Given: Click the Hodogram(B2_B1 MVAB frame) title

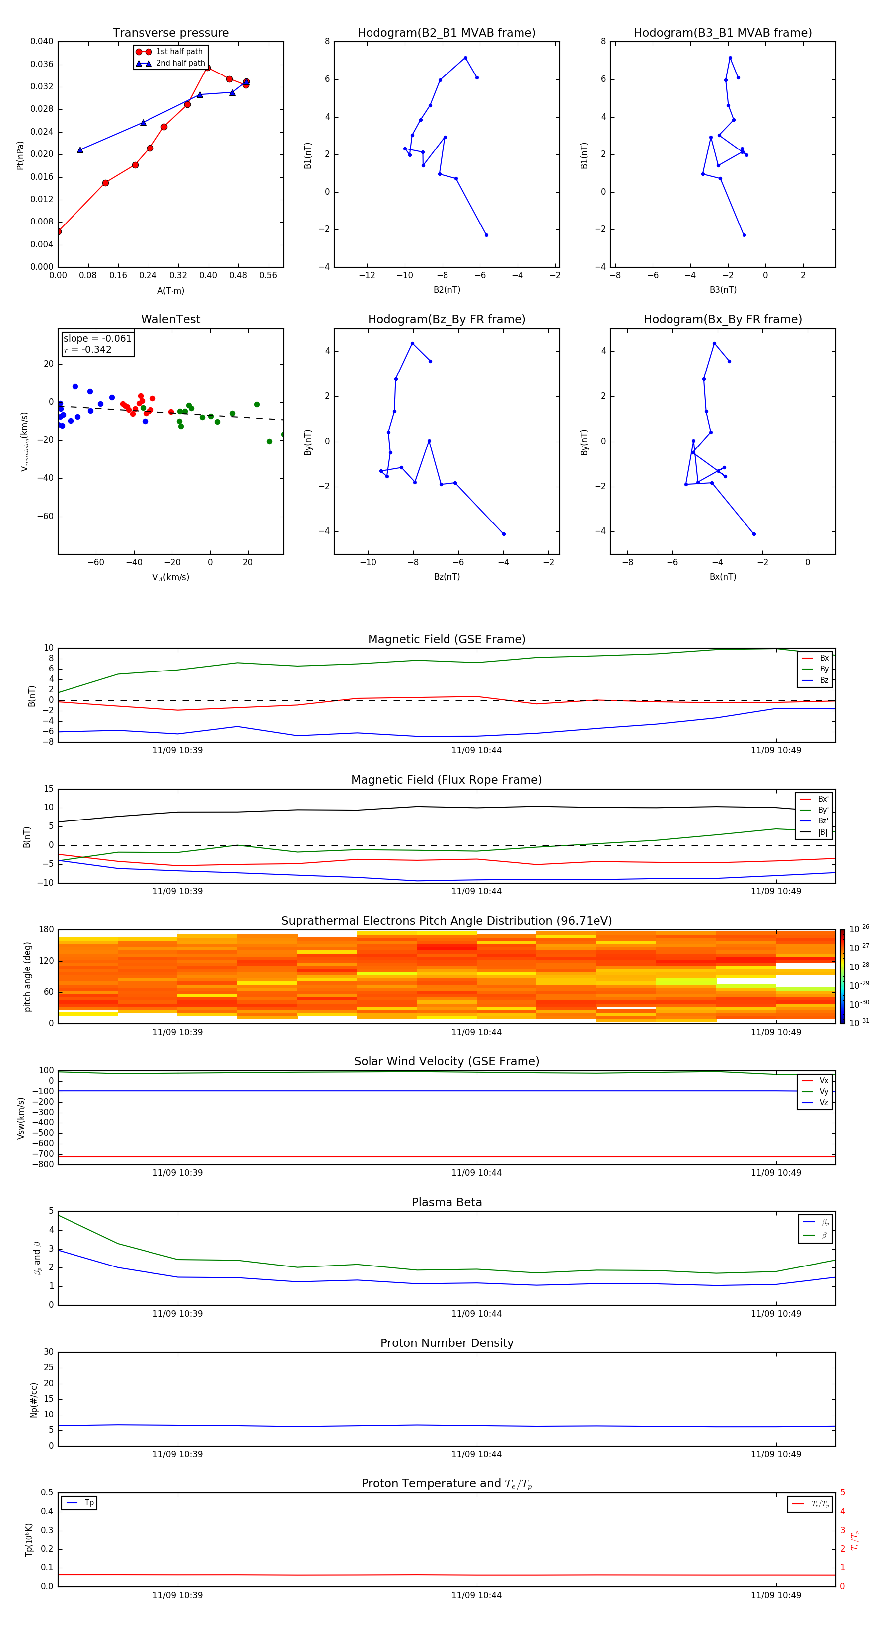Looking at the screenshot, I should 447,33.
